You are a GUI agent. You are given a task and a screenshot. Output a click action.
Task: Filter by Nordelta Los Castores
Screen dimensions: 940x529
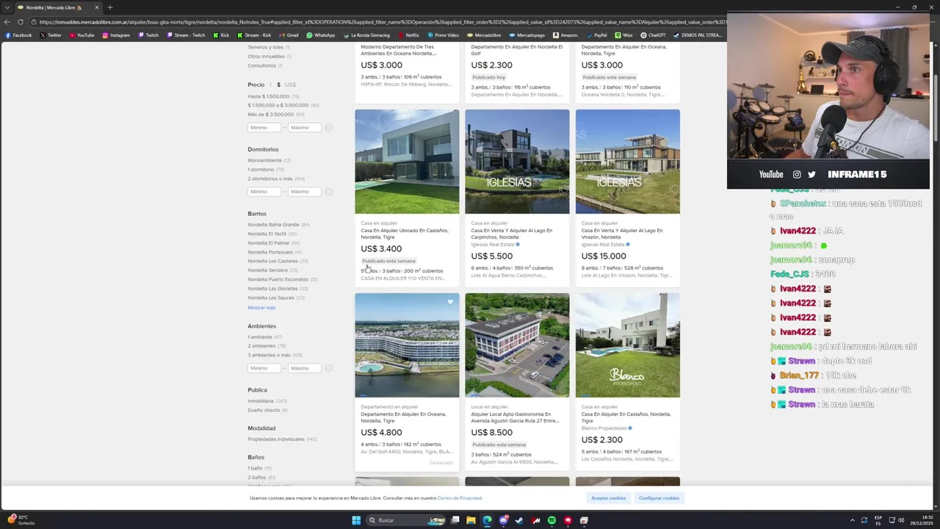(x=272, y=261)
